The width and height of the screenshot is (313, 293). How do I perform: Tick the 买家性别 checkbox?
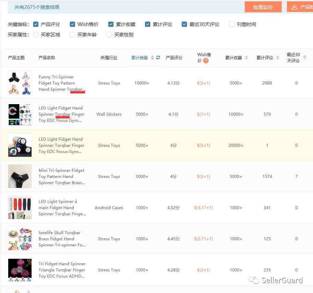[x=109, y=35]
